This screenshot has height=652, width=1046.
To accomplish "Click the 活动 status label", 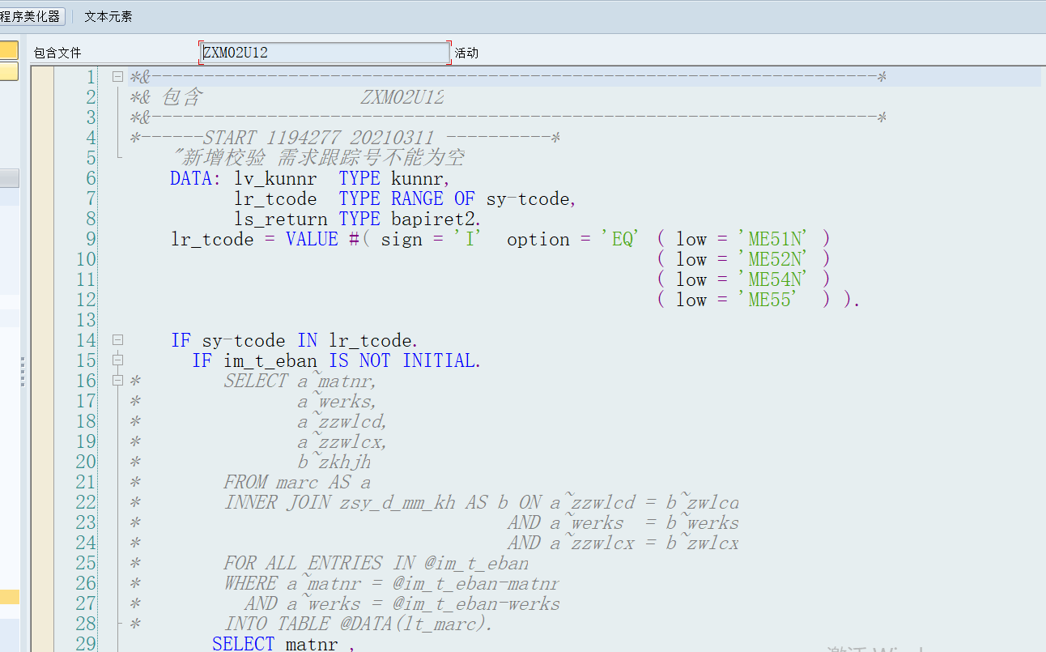I will 466,52.
